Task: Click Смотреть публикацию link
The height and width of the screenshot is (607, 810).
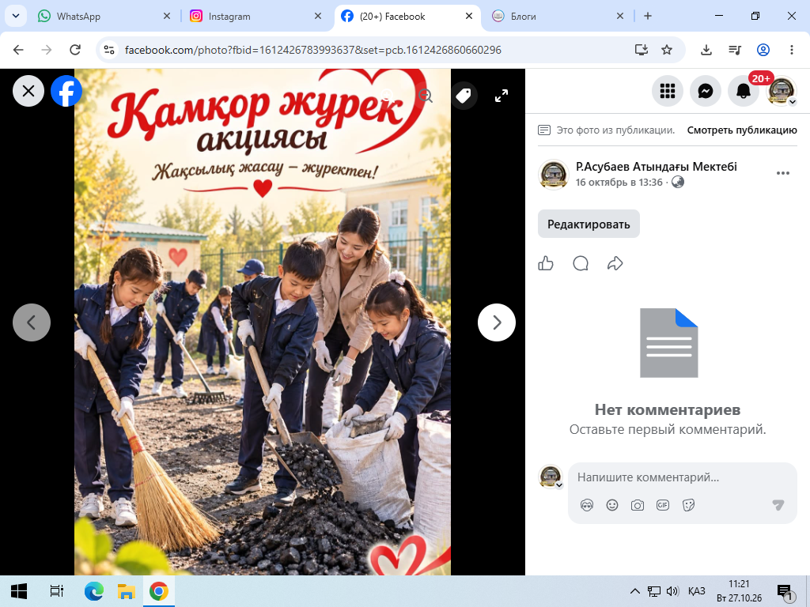Action: (x=742, y=130)
